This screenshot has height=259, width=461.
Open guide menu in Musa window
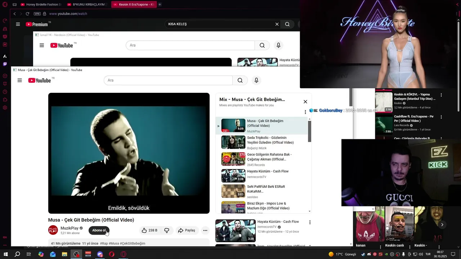20,80
